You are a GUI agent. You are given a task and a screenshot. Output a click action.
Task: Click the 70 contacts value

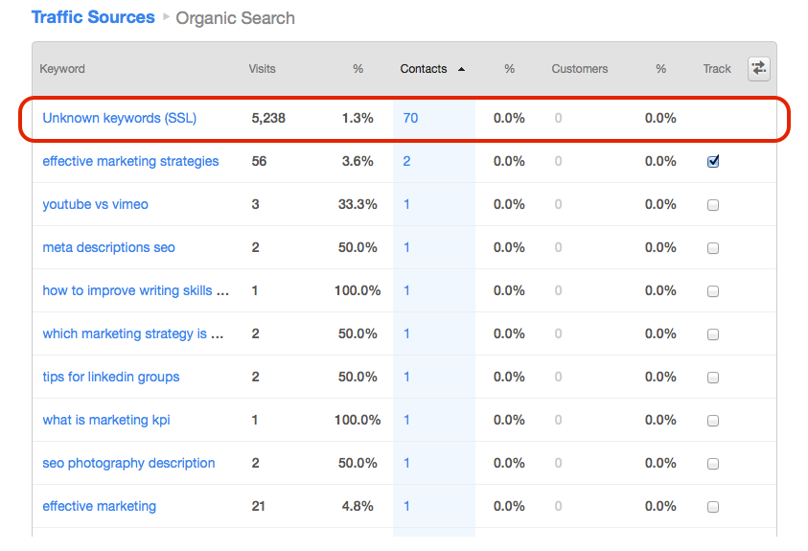click(x=410, y=118)
